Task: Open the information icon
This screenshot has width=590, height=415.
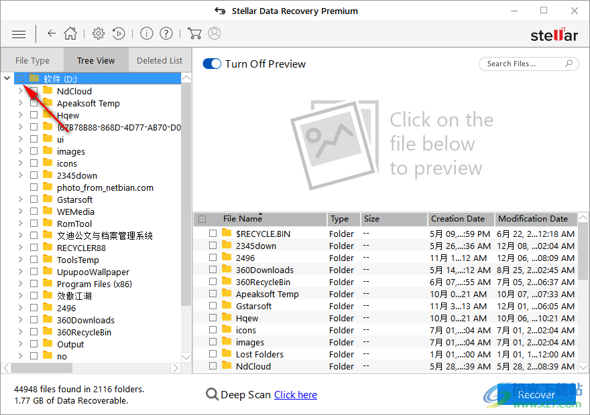Action: tap(146, 33)
